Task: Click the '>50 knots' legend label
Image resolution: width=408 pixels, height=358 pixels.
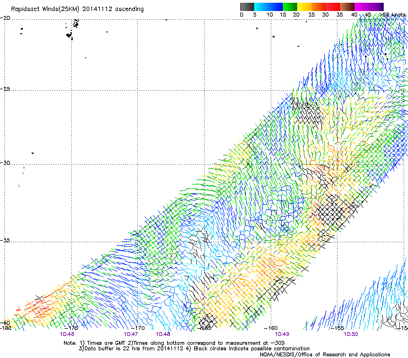Action: (393, 14)
